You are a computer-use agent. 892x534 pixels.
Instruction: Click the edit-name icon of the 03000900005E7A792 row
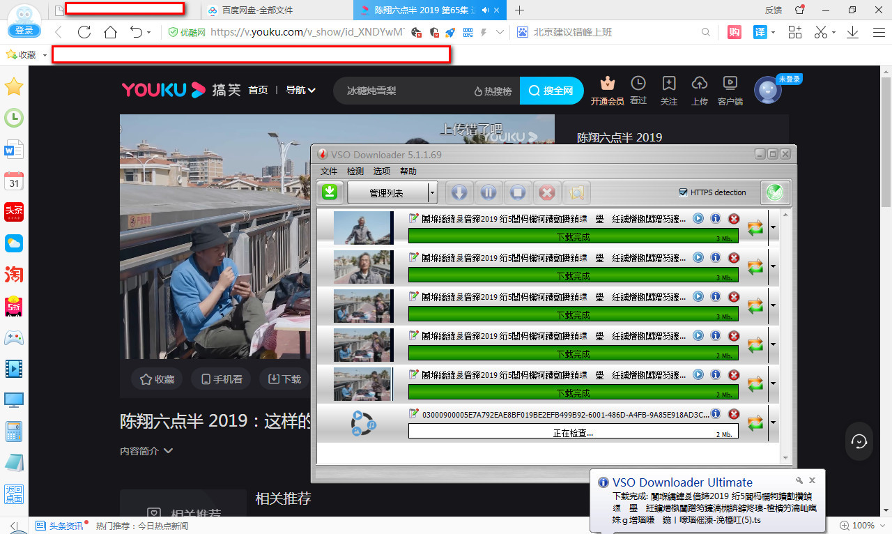(414, 413)
